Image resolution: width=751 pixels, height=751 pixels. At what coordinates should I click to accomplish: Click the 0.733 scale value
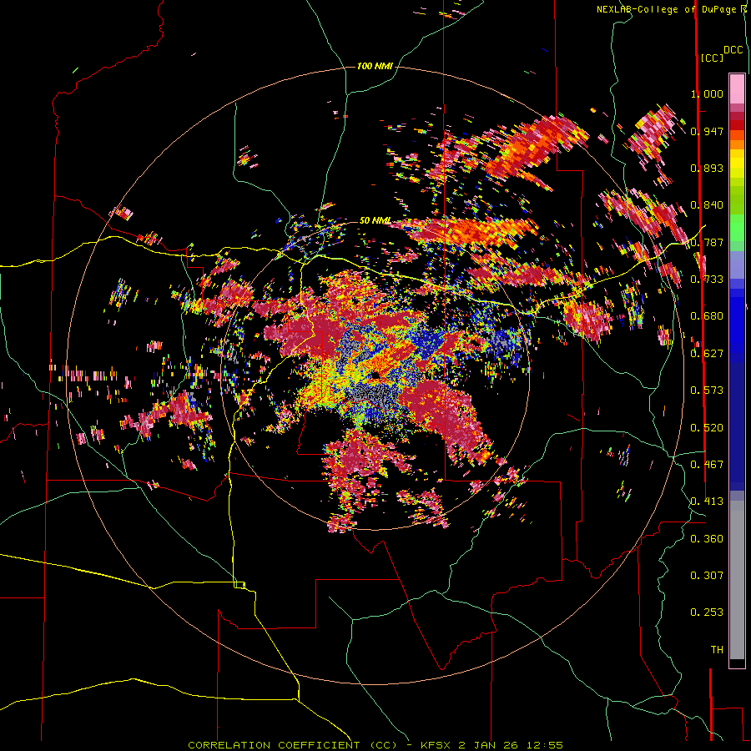[x=707, y=280]
